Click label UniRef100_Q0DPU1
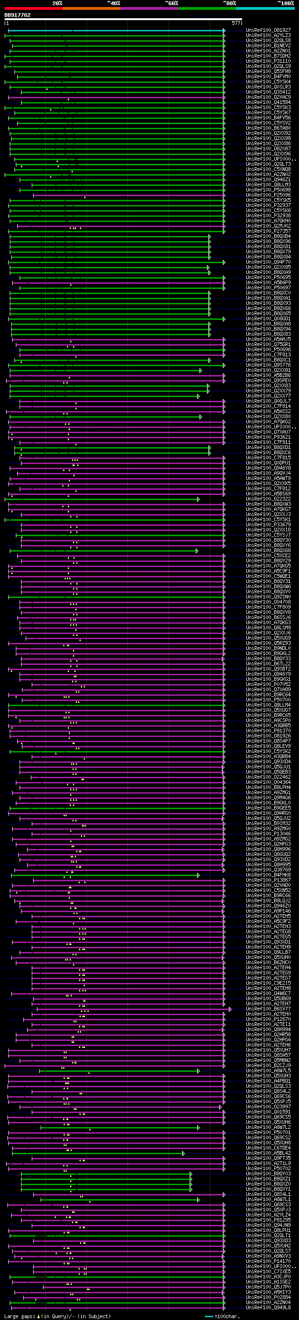This screenshot has width=299, height=1320. pos(268,463)
